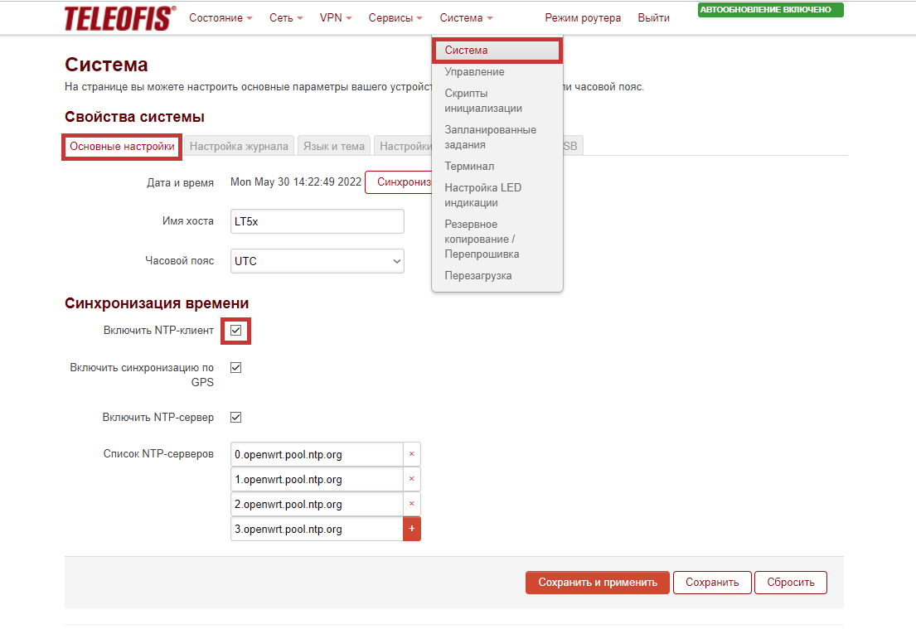Click the Сбросить button

coord(790,582)
